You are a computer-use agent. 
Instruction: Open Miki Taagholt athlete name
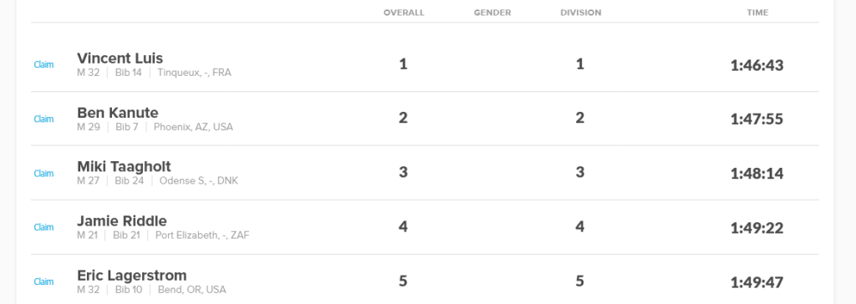click(x=124, y=166)
